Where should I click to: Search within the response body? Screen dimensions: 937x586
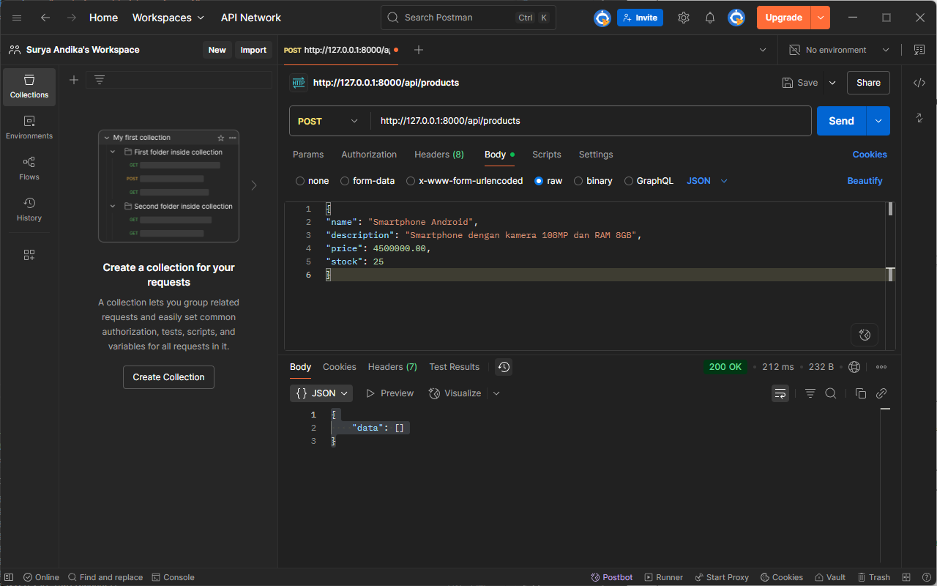[831, 393]
